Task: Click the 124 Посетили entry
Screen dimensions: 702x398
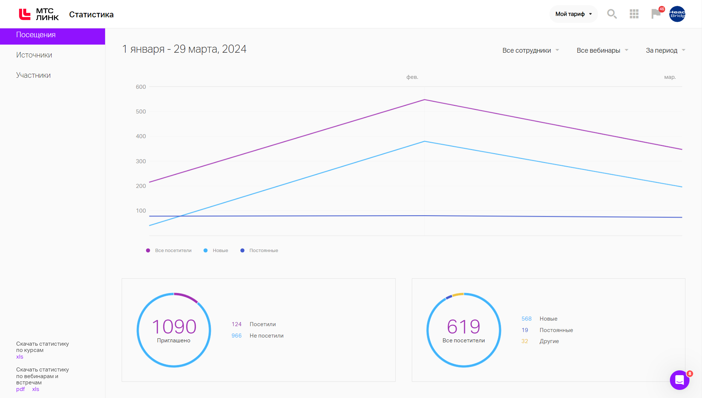Action: [254, 324]
